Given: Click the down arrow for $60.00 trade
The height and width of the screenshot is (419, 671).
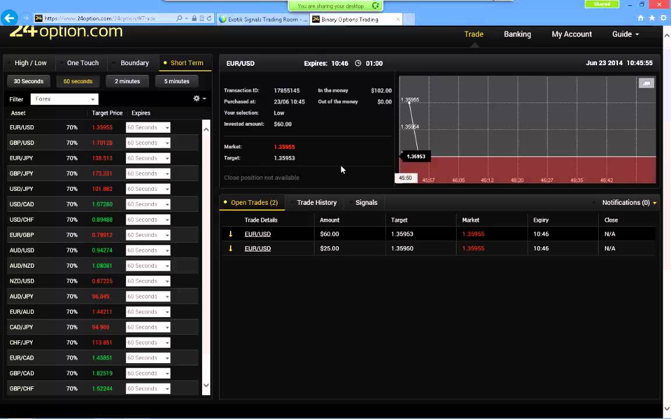Looking at the screenshot, I should (x=230, y=234).
